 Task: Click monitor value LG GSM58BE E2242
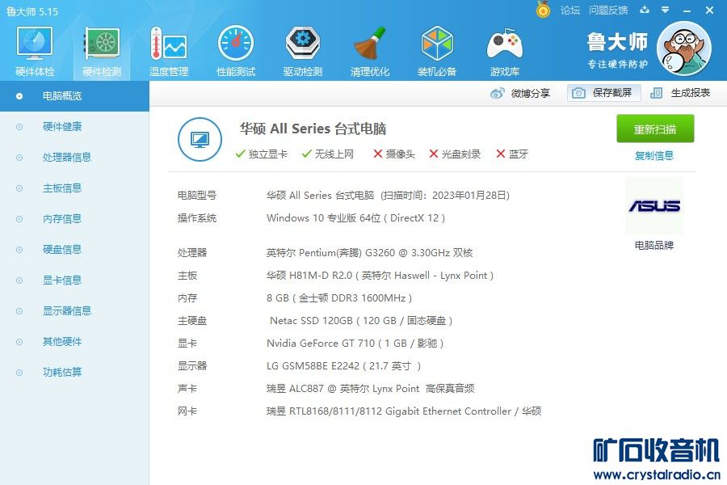coord(343,366)
